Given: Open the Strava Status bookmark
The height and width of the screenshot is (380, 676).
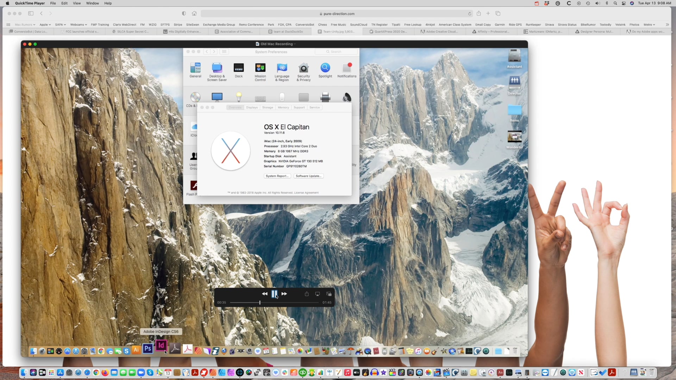Looking at the screenshot, I should tap(567, 25).
